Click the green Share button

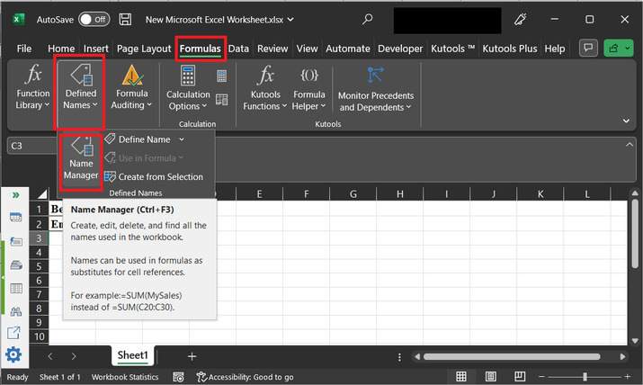pos(619,48)
